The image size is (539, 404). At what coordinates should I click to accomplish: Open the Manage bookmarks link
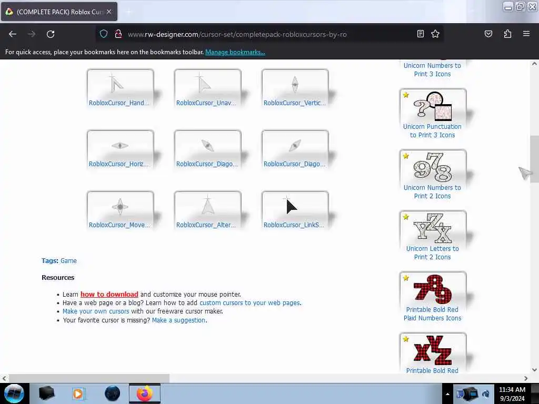click(x=235, y=52)
